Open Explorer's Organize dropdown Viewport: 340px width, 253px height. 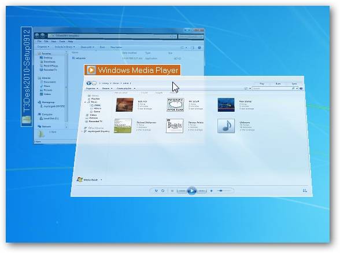[43, 47]
